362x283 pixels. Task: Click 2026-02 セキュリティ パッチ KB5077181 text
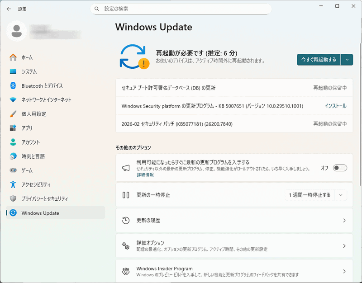click(177, 124)
